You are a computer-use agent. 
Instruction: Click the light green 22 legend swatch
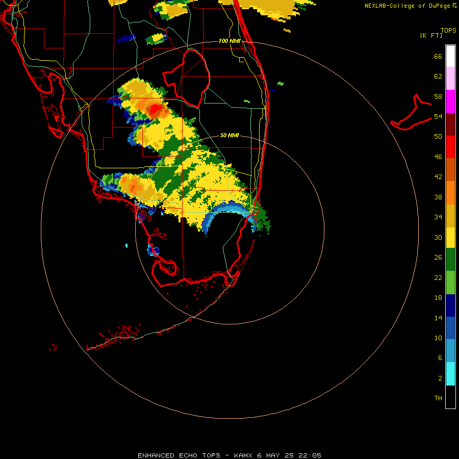pos(450,283)
